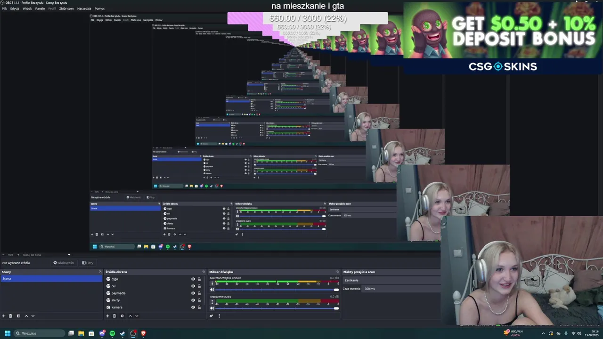Viewport: 603px width, 339px height.
Task: Zoom in the preview with the plus icon
Action: (18, 255)
